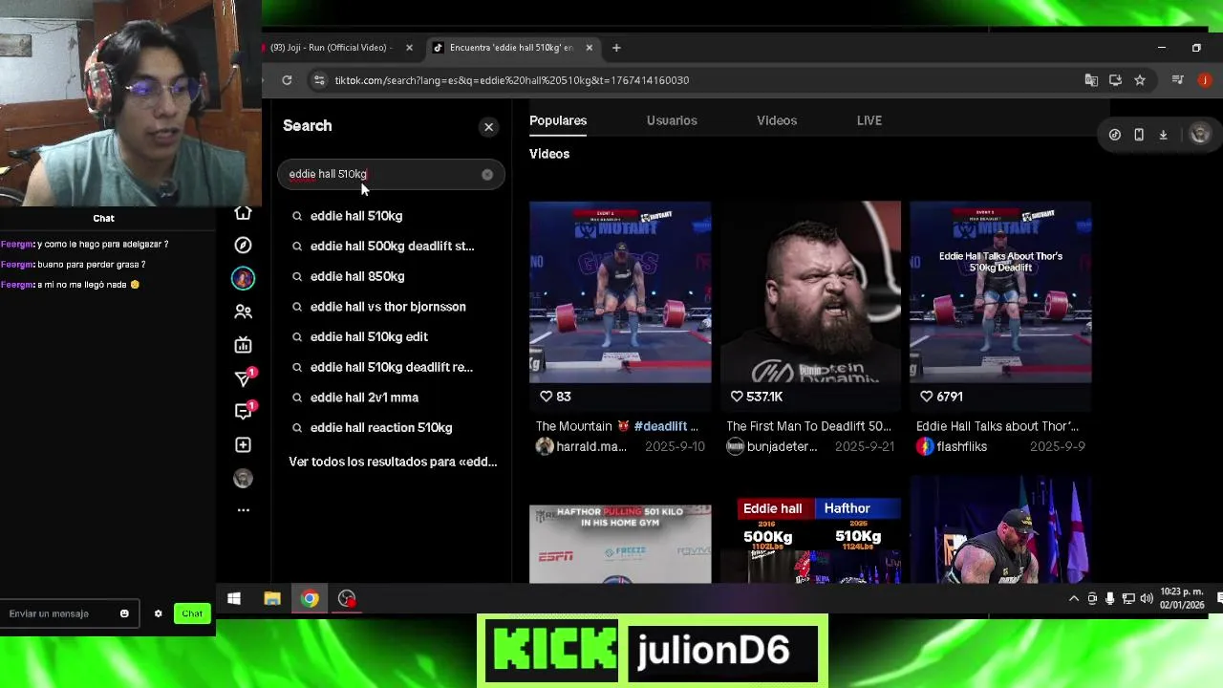Open the Explore compass icon in sidebar
Screen dimensions: 1223x688
(x=243, y=246)
